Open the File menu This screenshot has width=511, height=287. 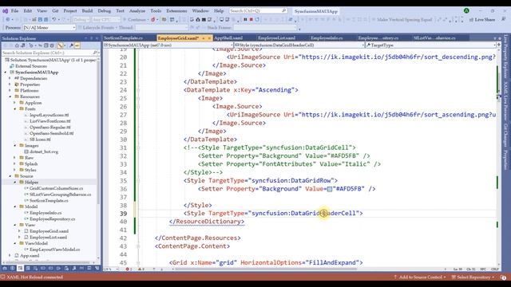tap(14, 10)
